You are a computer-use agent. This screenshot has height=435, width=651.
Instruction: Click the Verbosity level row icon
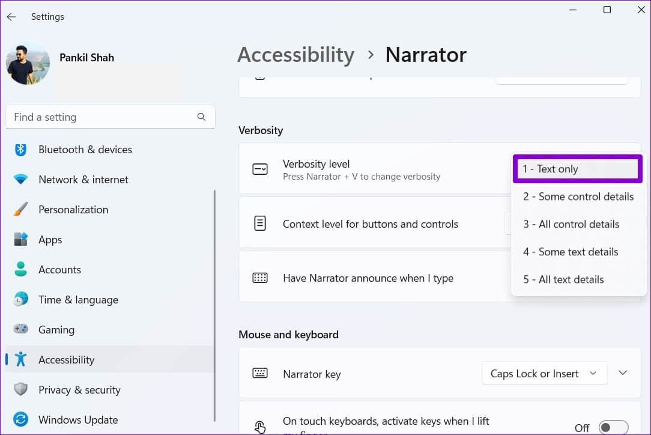pyautogui.click(x=260, y=169)
